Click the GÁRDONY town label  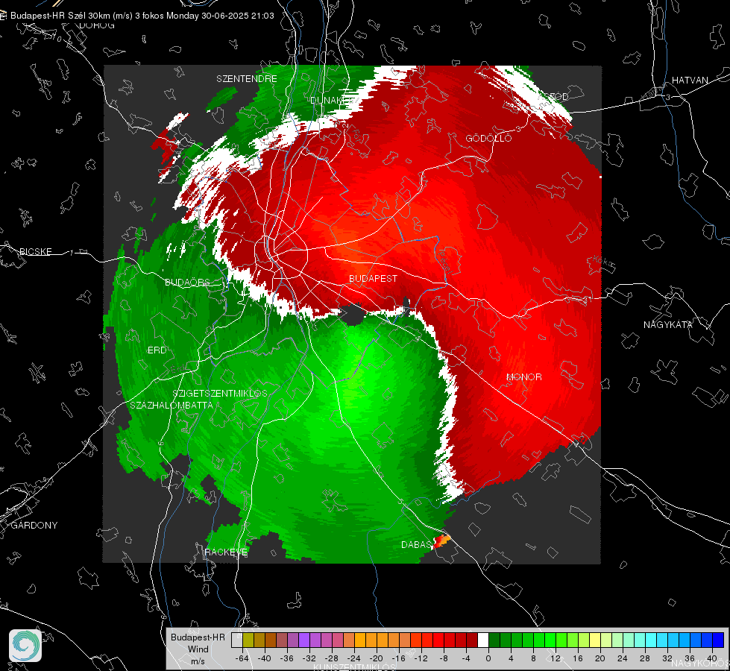34,526
